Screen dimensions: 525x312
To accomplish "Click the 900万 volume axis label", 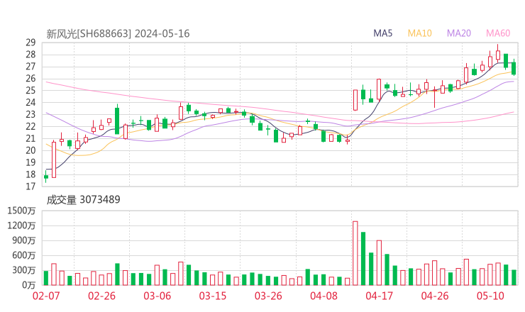I will tap(24, 240).
